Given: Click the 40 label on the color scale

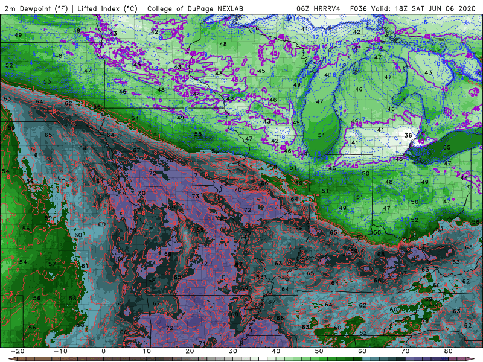Looking at the screenshot, I should pos(276,351).
